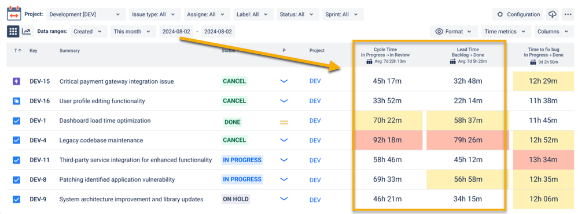The image size is (578, 214).
Task: Open the Sprint: All filter
Action: coord(343,14)
